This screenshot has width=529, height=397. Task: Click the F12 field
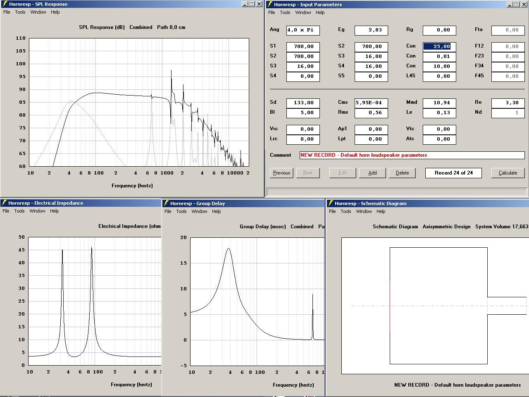point(508,47)
